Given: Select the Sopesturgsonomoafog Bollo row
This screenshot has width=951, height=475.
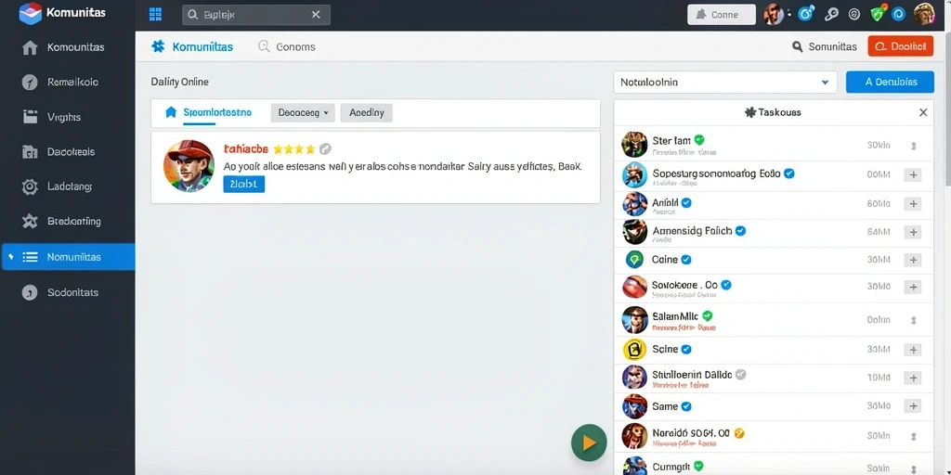Looking at the screenshot, I should pos(774,175).
